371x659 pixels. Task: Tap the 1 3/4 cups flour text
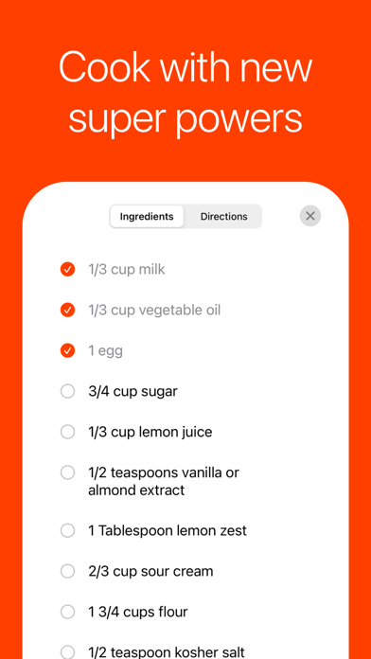(138, 612)
